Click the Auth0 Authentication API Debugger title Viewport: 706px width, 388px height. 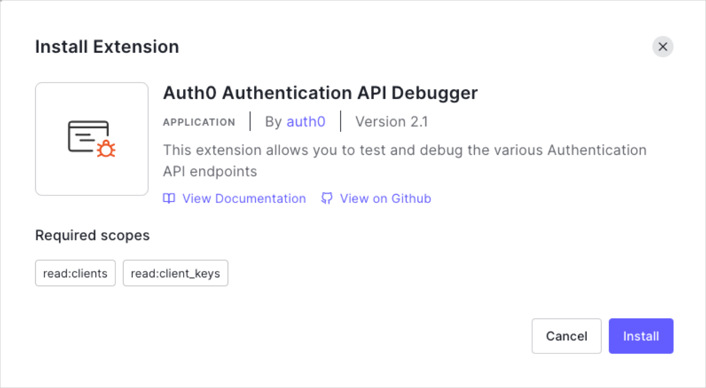(320, 93)
